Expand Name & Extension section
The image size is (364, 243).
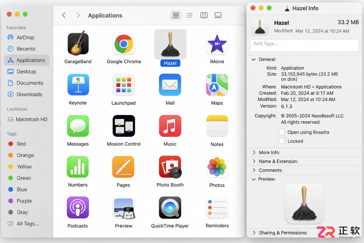pyautogui.click(x=254, y=161)
